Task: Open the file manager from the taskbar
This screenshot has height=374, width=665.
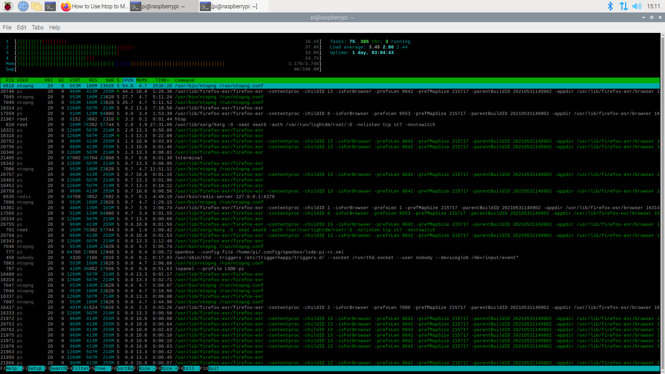Action: point(36,6)
